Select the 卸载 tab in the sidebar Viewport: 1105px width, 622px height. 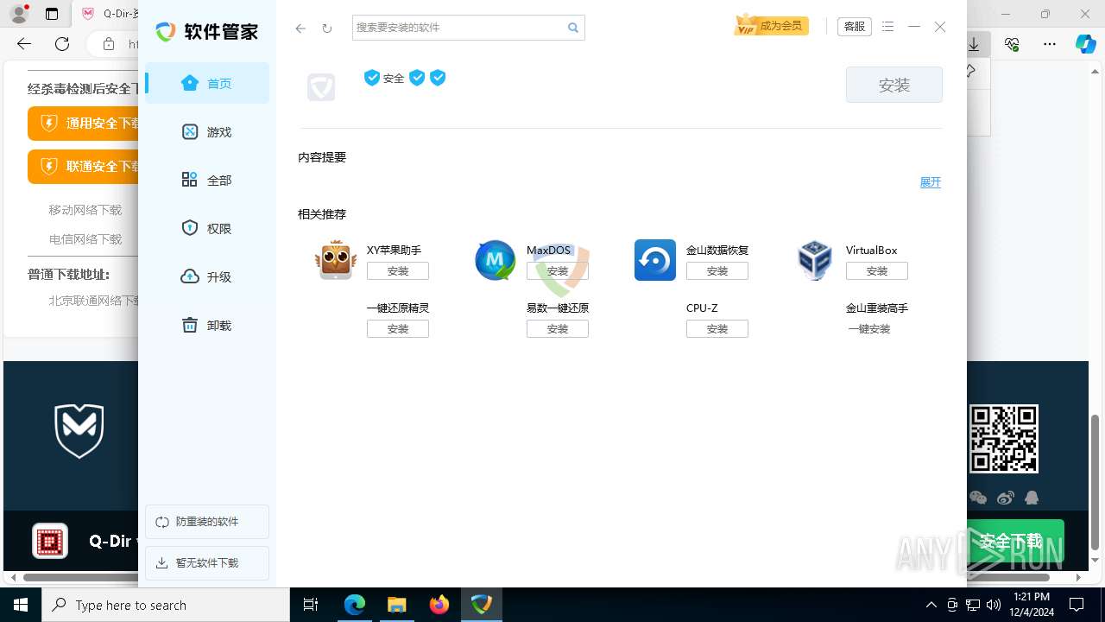pyautogui.click(x=207, y=325)
